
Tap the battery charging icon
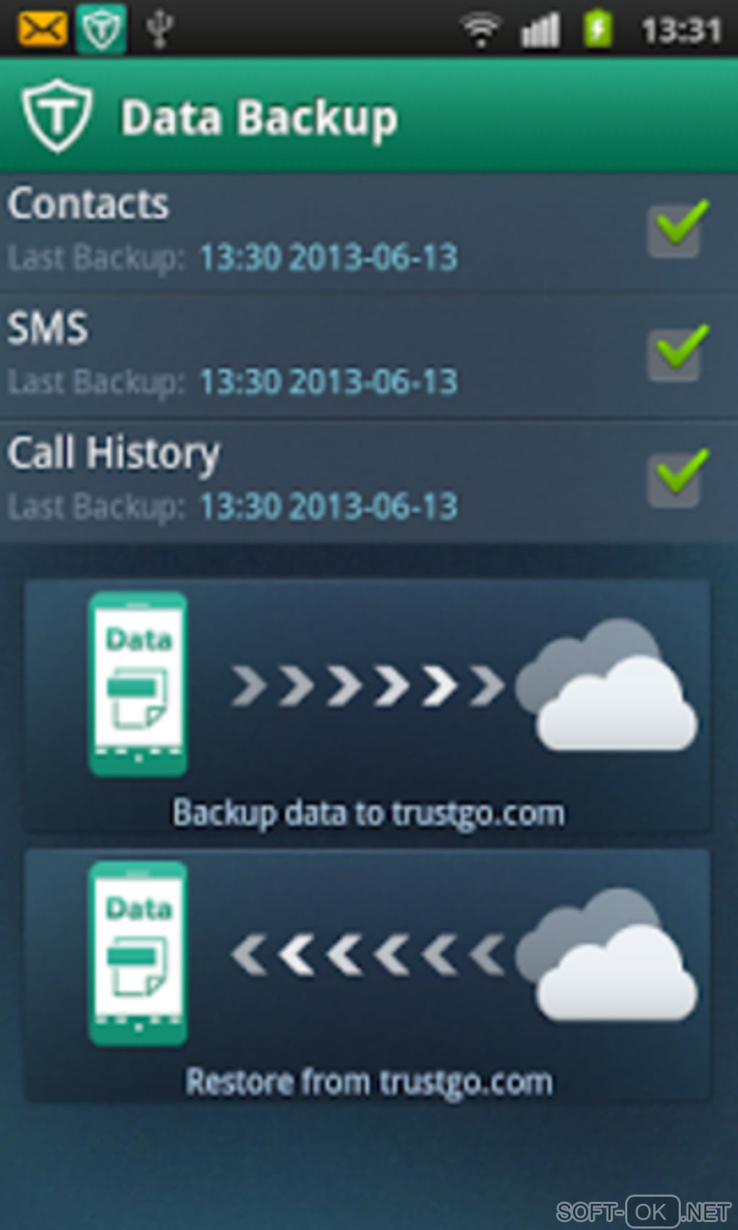click(598, 30)
